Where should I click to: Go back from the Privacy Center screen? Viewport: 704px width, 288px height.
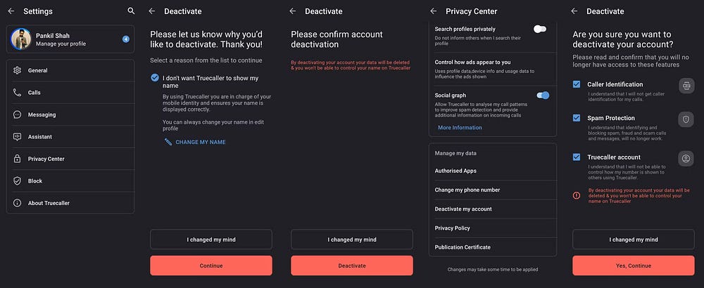pos(433,11)
